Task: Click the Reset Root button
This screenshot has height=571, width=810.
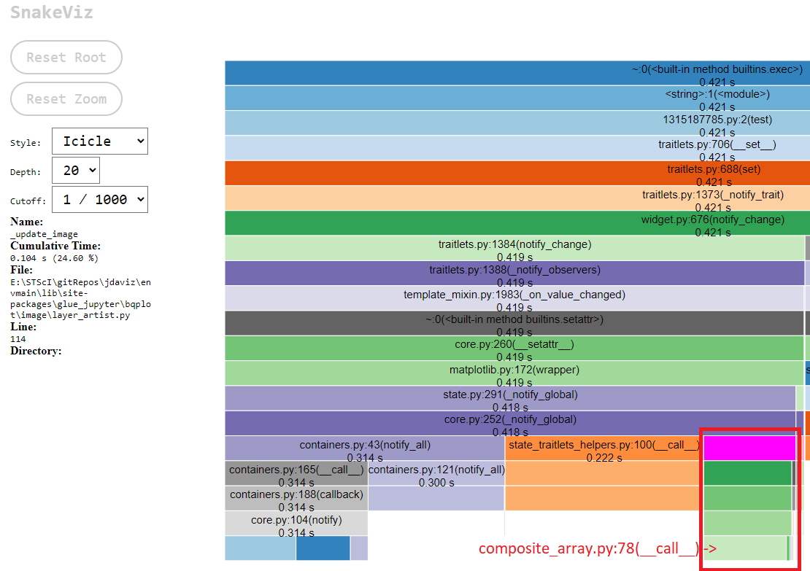Action: [66, 57]
